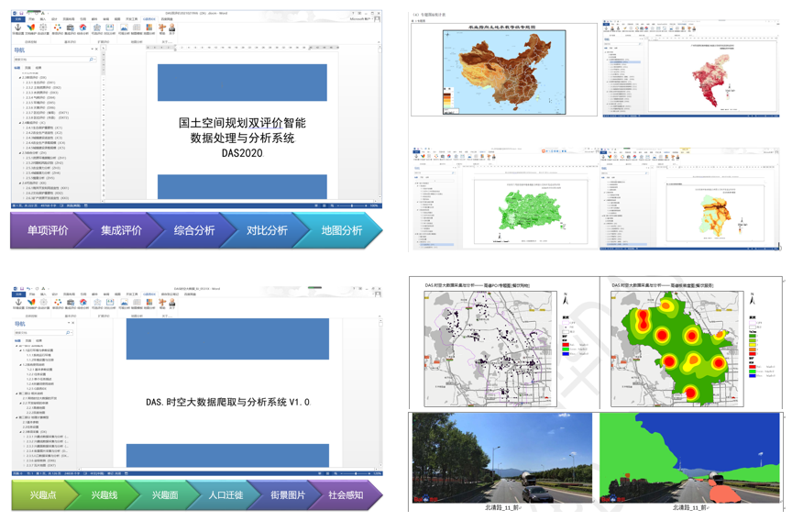Click the anchor icon in top Word ribbon
Screen dimensions: 792x521
(x=18, y=28)
